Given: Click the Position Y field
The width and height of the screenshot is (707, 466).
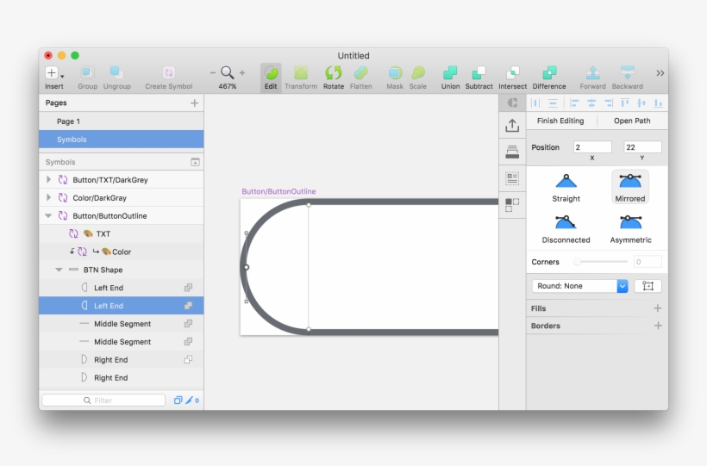Looking at the screenshot, I should tap(642, 147).
